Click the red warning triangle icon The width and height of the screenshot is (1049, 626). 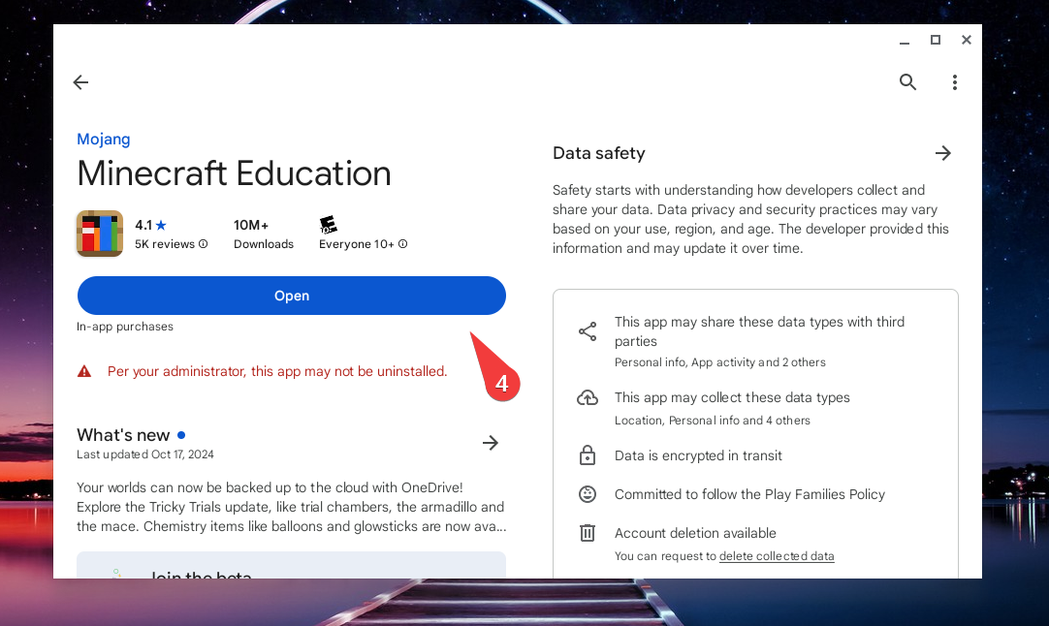click(x=84, y=370)
